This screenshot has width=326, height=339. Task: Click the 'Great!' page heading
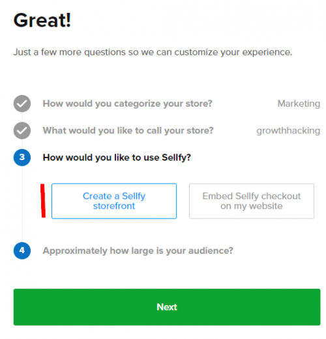(x=42, y=20)
